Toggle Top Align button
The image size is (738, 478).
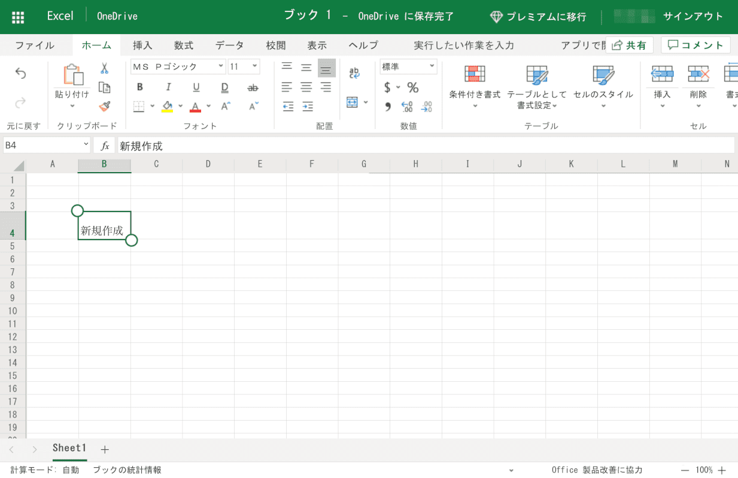coord(287,67)
